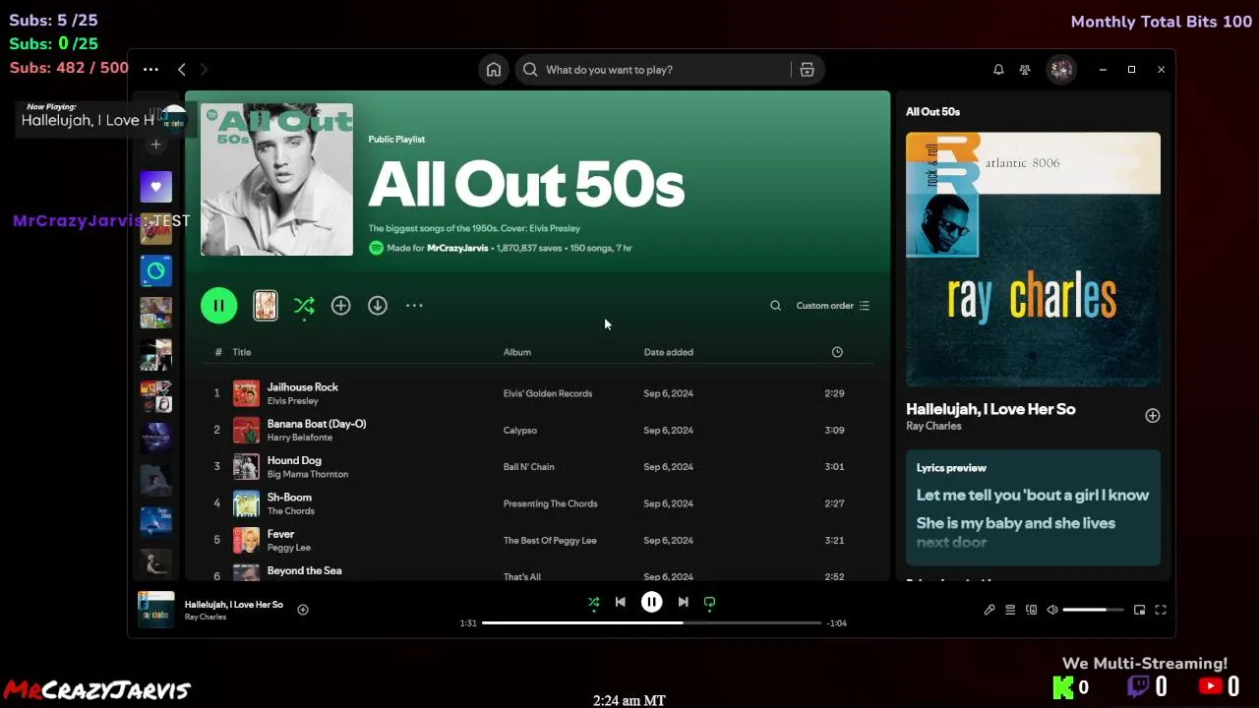Open Connect to a device
Screen dimensions: 1259x708
click(x=1031, y=610)
